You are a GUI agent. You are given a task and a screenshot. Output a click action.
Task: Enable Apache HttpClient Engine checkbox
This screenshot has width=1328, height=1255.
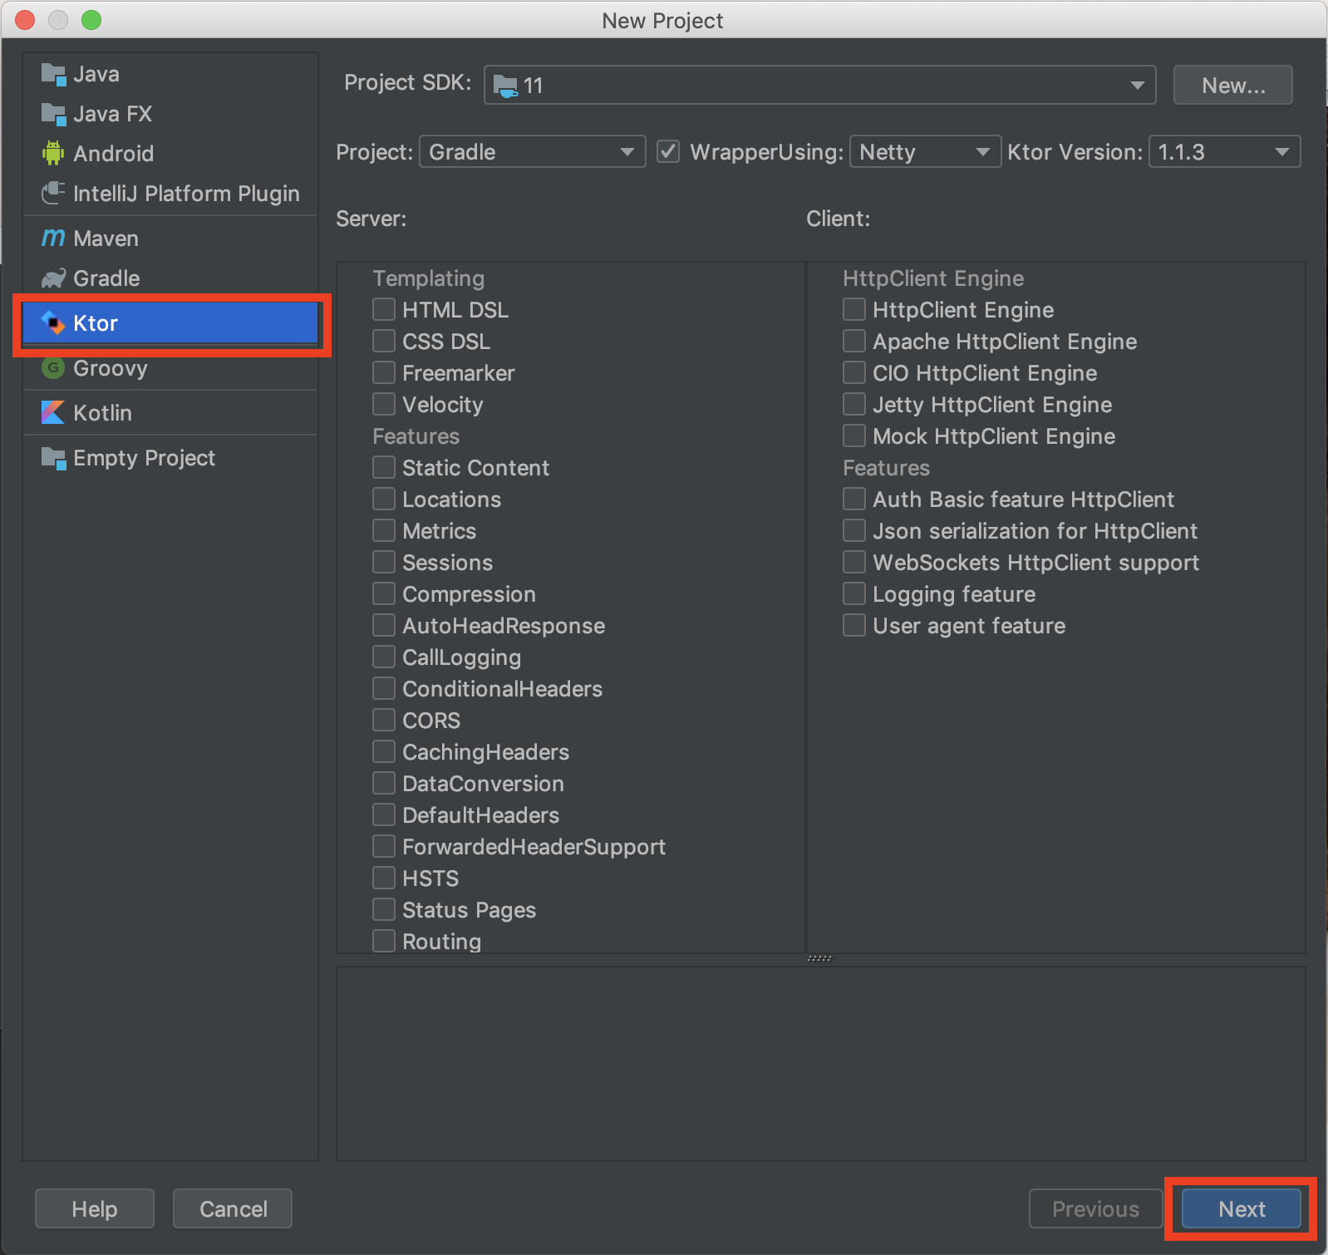854,342
